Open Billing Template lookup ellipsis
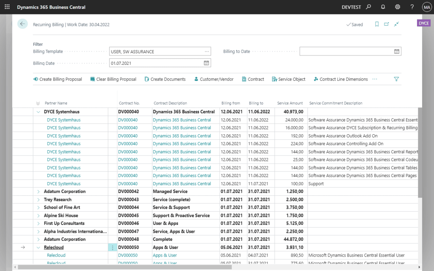The height and width of the screenshot is (271, 434). click(x=206, y=51)
